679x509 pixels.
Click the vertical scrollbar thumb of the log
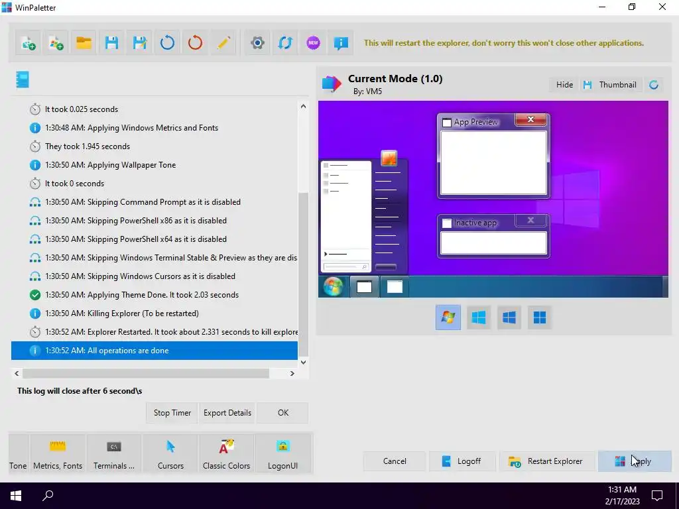coord(303,274)
